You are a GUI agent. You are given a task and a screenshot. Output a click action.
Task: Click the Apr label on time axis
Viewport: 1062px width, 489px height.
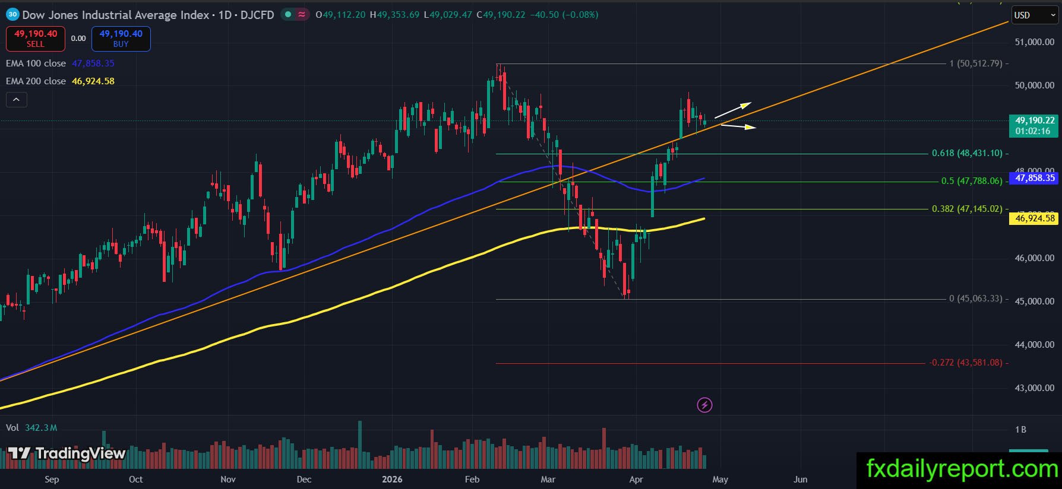tap(636, 480)
